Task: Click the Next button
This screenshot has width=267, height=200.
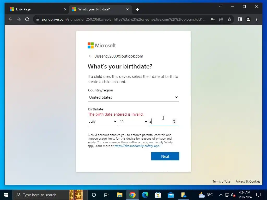Action: coord(165,156)
